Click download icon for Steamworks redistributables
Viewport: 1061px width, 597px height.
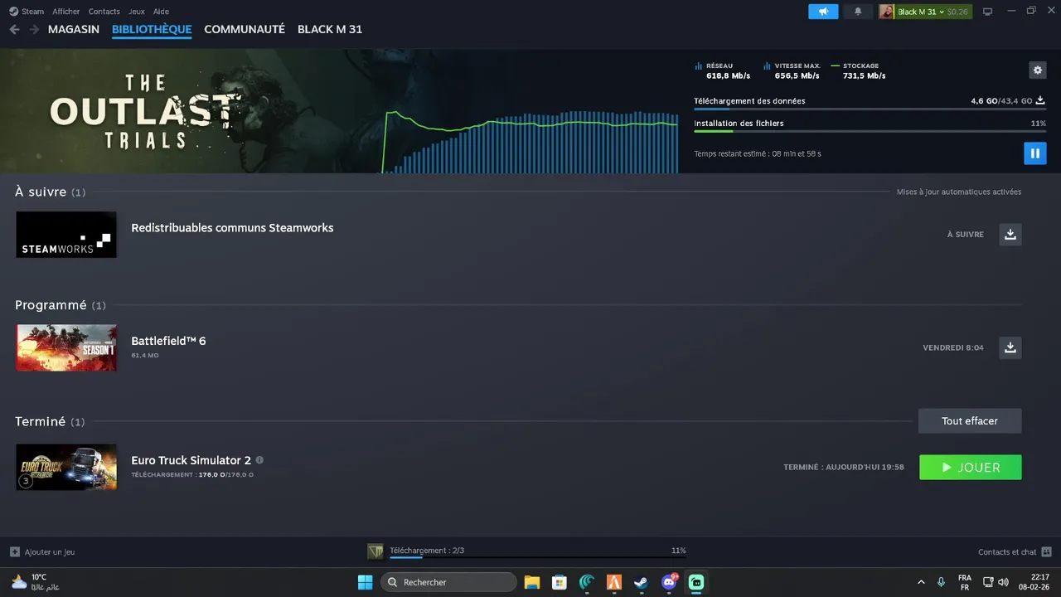pos(1010,235)
